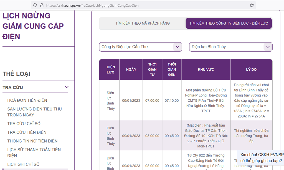Viewport: 284px width, 170px height.
Task: Open Sản lượng điện tiêu thụ trong ngày
Action: point(34,112)
